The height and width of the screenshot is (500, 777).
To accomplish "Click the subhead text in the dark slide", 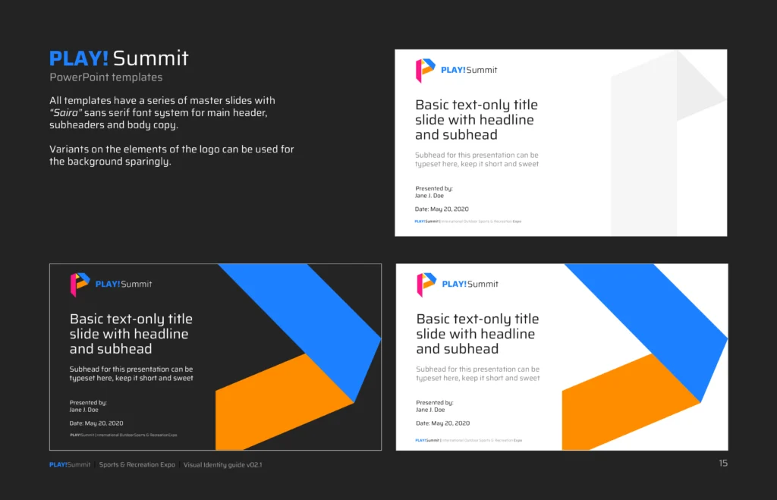I will pos(131,373).
